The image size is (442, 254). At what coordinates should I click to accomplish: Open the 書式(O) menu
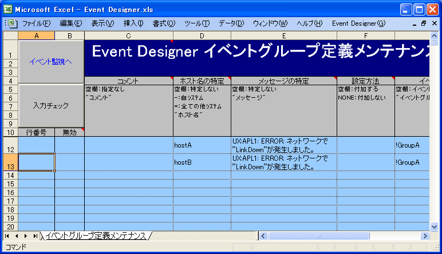[x=164, y=23]
